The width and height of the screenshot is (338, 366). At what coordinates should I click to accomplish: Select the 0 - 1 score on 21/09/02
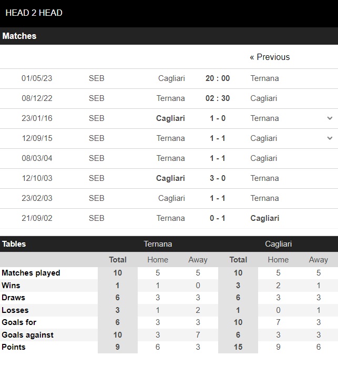click(218, 218)
